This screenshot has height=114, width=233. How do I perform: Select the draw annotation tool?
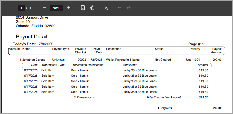[x=106, y=8]
